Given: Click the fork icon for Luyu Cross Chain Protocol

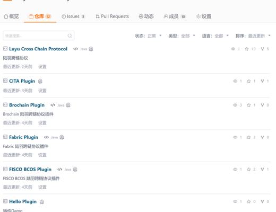Looking at the screenshot, I should click(262, 49).
